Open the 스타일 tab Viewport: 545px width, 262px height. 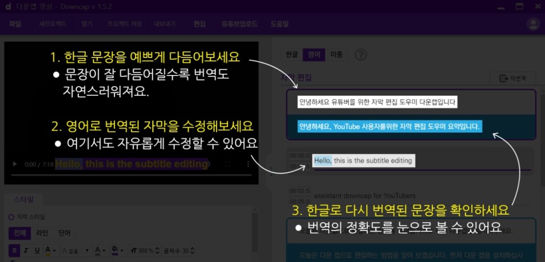click(x=24, y=199)
